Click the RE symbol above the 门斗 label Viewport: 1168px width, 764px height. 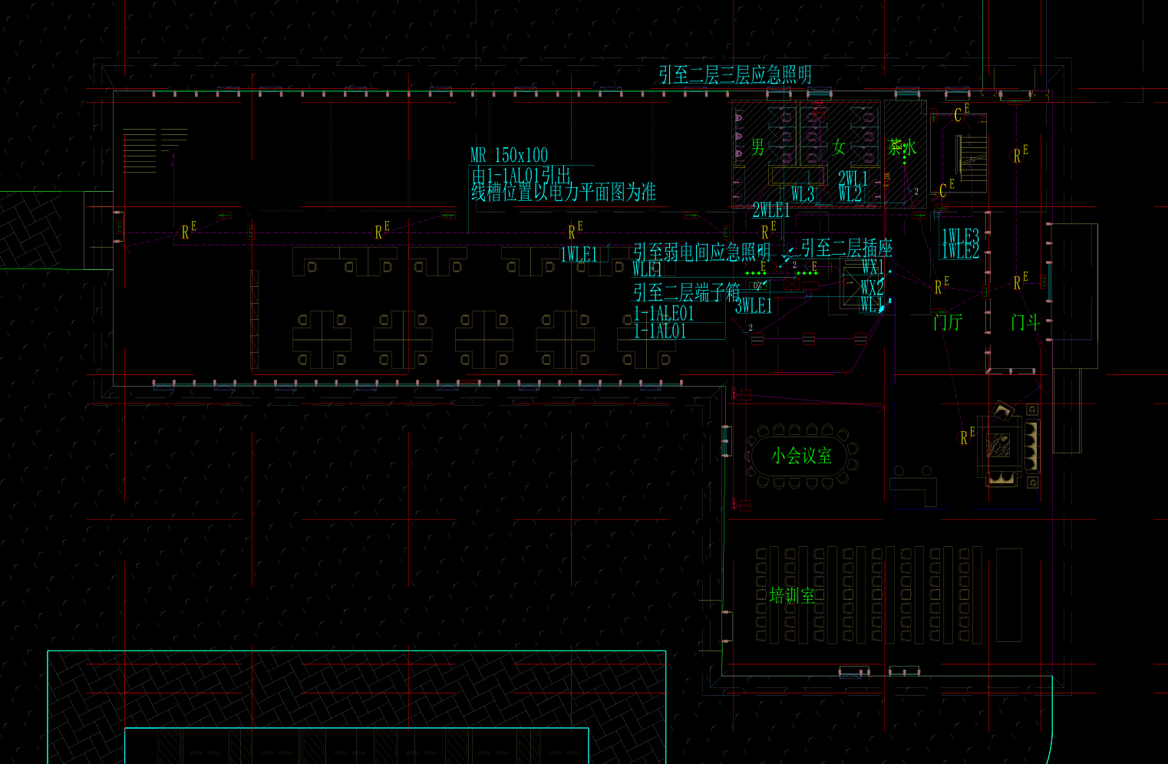point(1020,282)
